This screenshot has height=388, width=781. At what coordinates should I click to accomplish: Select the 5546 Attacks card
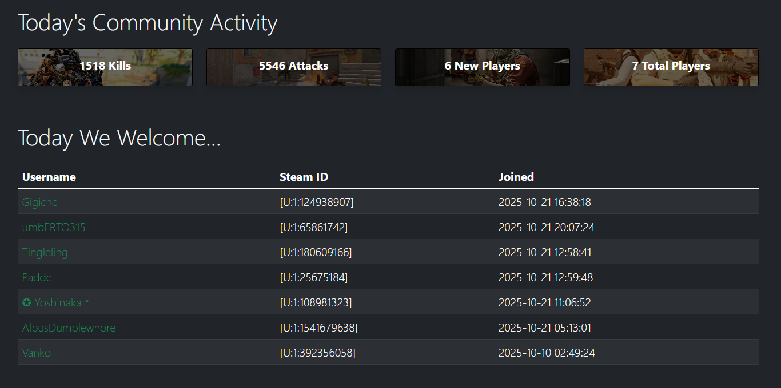click(294, 67)
